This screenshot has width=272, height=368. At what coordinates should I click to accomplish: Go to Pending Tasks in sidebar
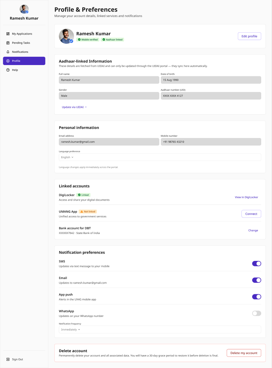click(x=24, y=43)
